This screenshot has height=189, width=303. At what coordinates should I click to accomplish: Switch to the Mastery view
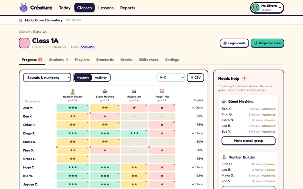point(83,77)
